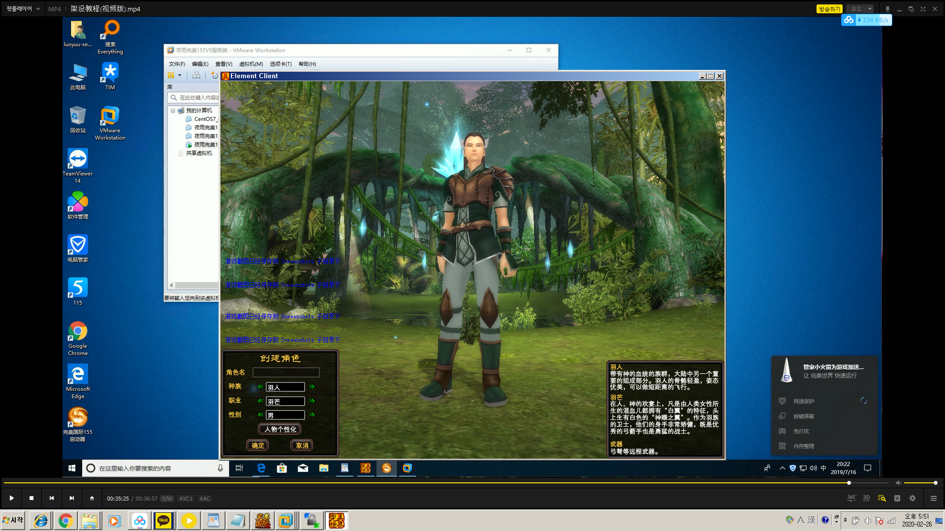Click the video seek bar progress handle
This screenshot has height=531, width=945.
pos(849,483)
